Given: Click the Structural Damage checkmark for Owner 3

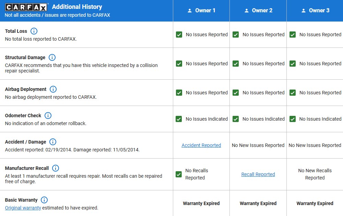Looking at the screenshot, I should 293,64.
